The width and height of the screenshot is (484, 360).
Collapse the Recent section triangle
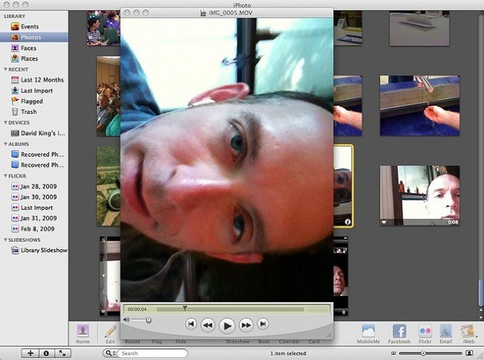[x=6, y=69]
